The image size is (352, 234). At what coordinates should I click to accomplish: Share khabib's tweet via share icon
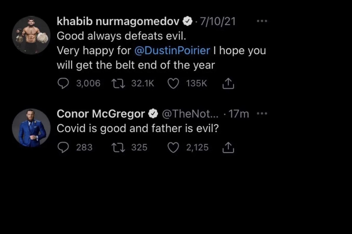coord(228,83)
